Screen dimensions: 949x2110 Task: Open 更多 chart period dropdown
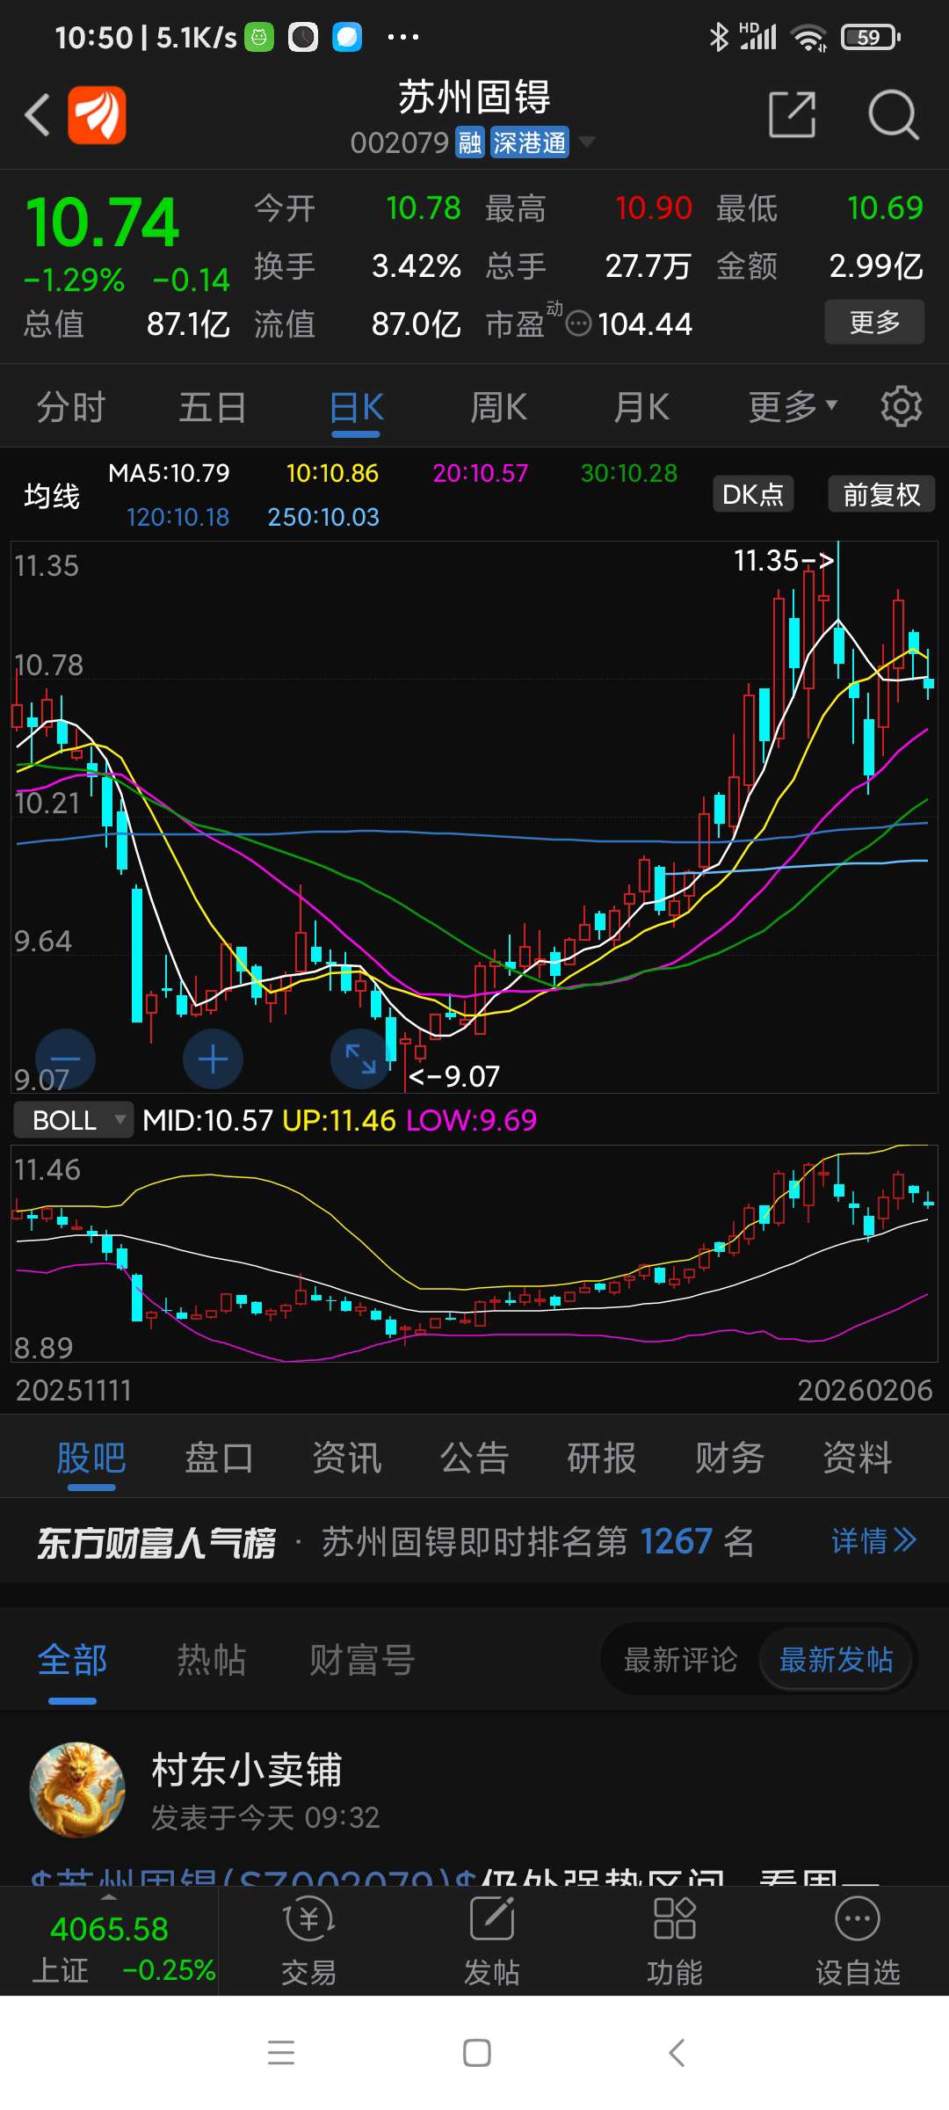click(793, 406)
